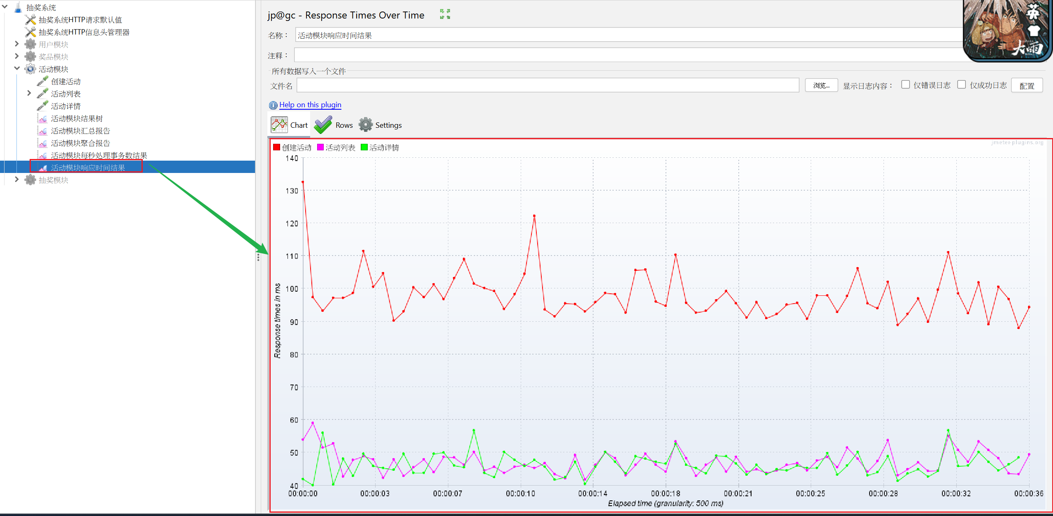Expand the 用户模块 tree node
This screenshot has width=1053, height=516.
17,44
